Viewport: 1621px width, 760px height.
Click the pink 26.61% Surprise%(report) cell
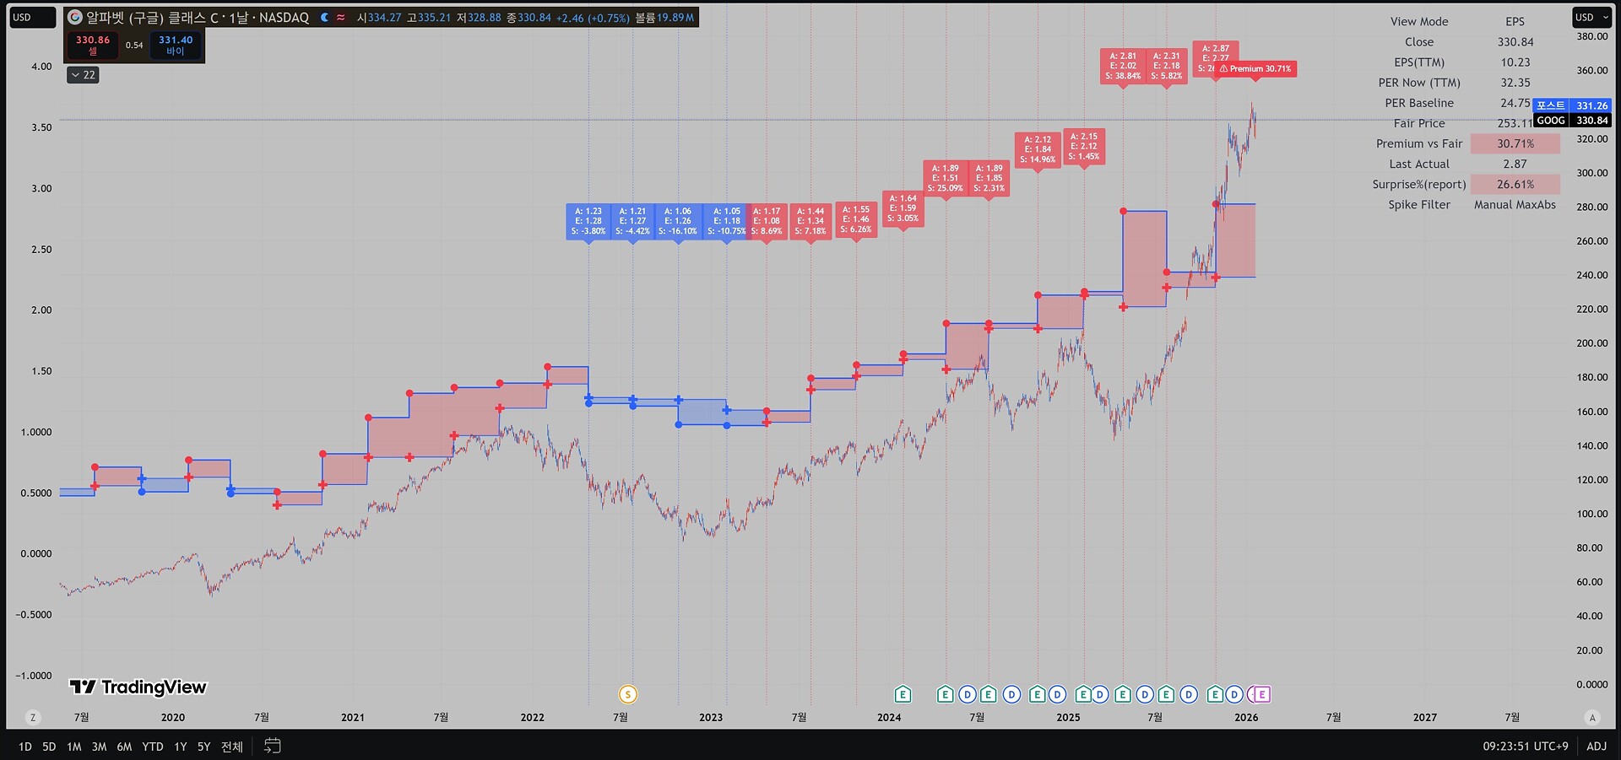pos(1515,185)
